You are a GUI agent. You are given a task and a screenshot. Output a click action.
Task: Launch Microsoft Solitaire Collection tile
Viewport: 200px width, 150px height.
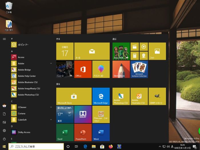[x=139, y=69]
